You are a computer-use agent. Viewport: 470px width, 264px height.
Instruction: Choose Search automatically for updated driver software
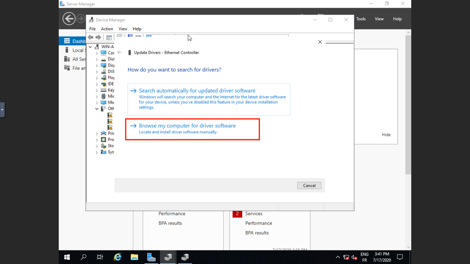(x=209, y=99)
